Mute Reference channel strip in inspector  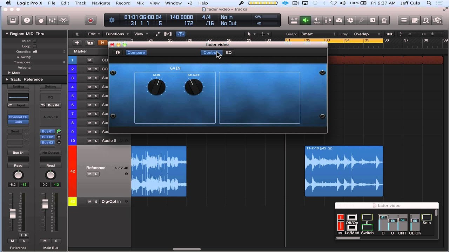pos(13,241)
